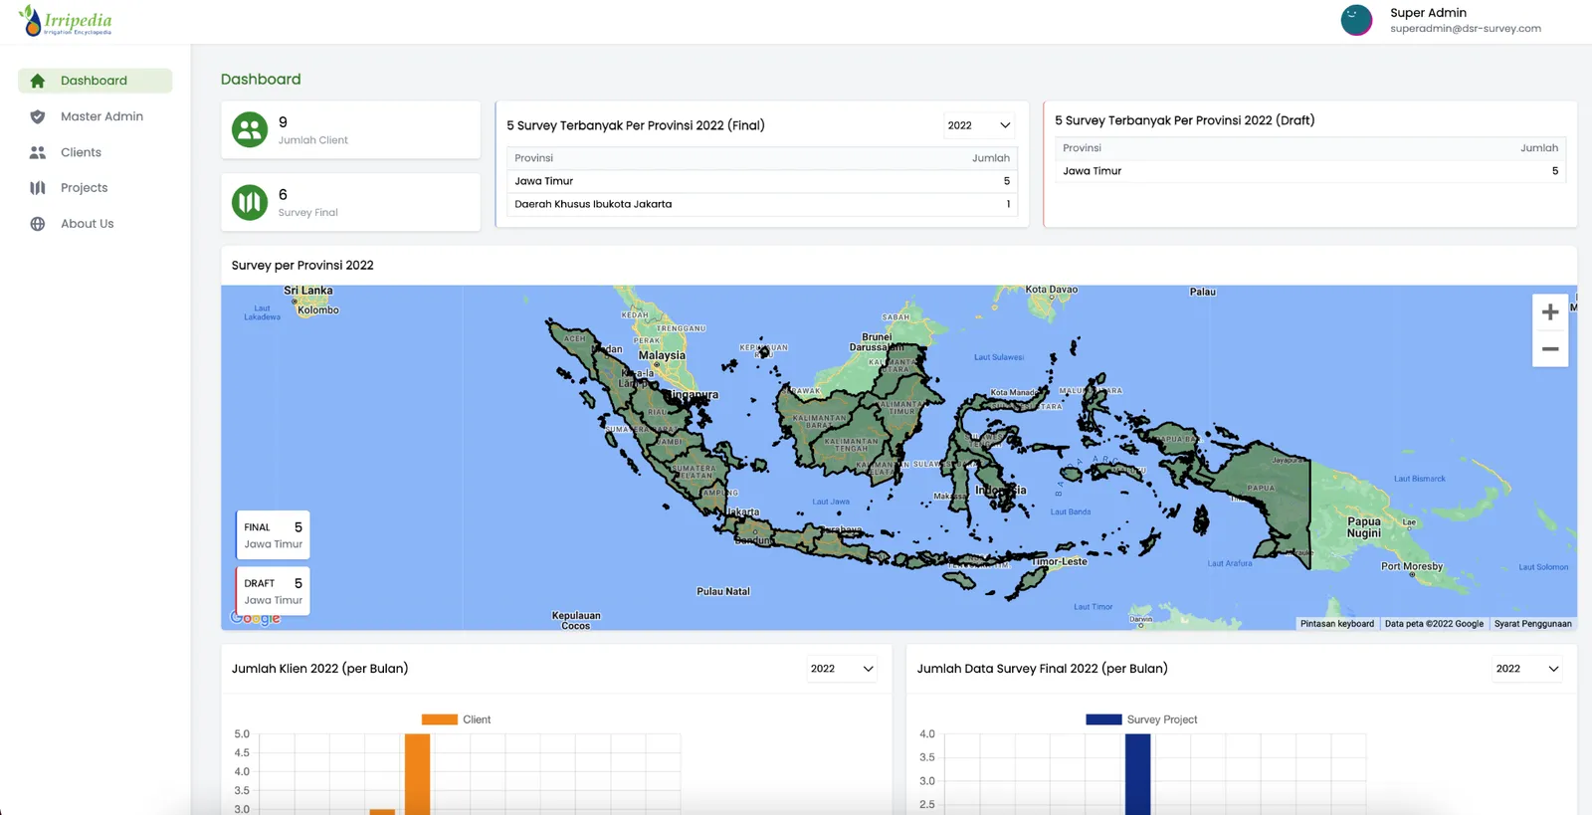Click the green Jumlah Client icon

coord(250,129)
